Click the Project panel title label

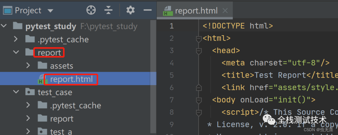pos(28,10)
